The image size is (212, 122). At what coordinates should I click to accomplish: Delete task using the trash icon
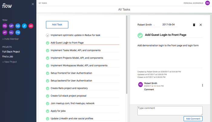pyautogui.click(x=194, y=25)
